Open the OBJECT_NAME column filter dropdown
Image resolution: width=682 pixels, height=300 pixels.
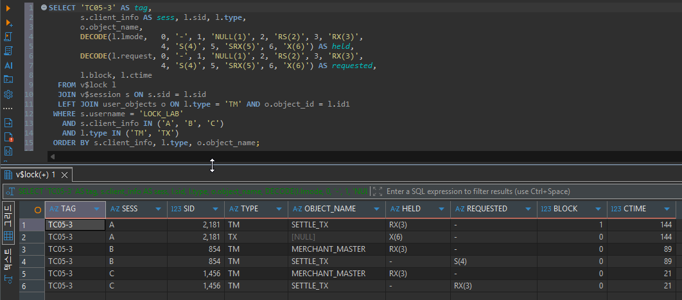(x=377, y=209)
